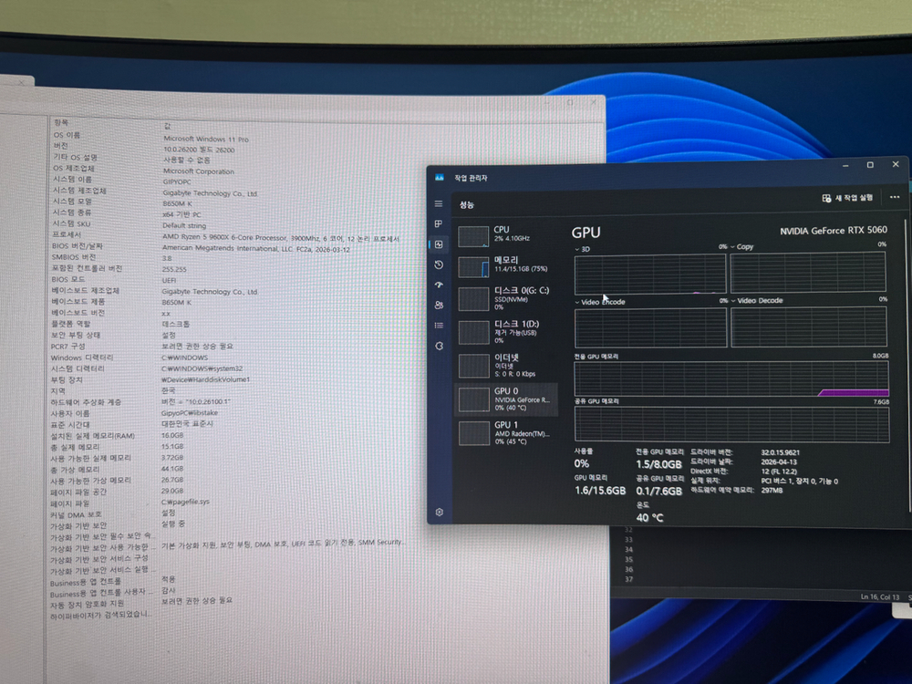The height and width of the screenshot is (684, 912).
Task: Click the 3D utilization graph area
Action: click(x=650, y=274)
